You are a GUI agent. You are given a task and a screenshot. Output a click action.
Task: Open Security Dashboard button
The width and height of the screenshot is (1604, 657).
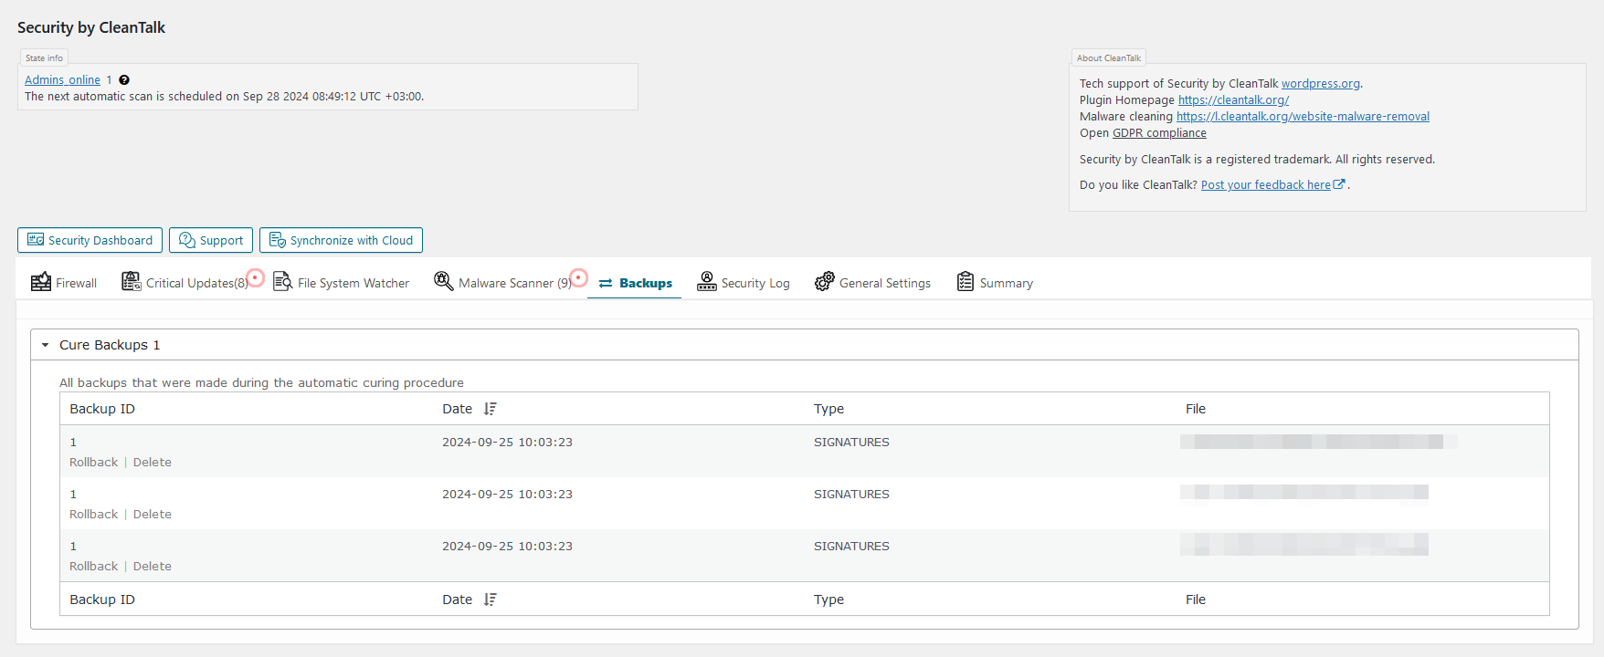pos(90,240)
